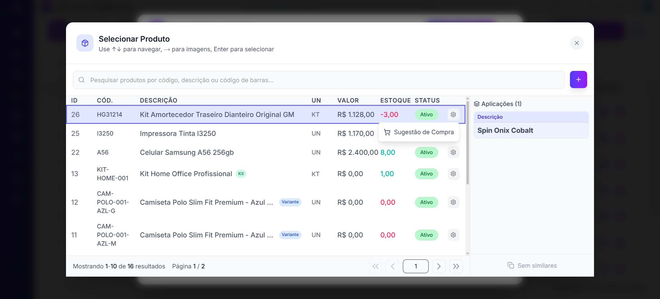Jump to the first results page
This screenshot has width=660, height=299.
tap(375, 266)
